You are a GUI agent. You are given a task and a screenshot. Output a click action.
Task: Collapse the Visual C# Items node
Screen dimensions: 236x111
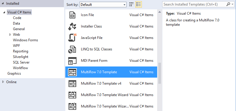[4, 12]
